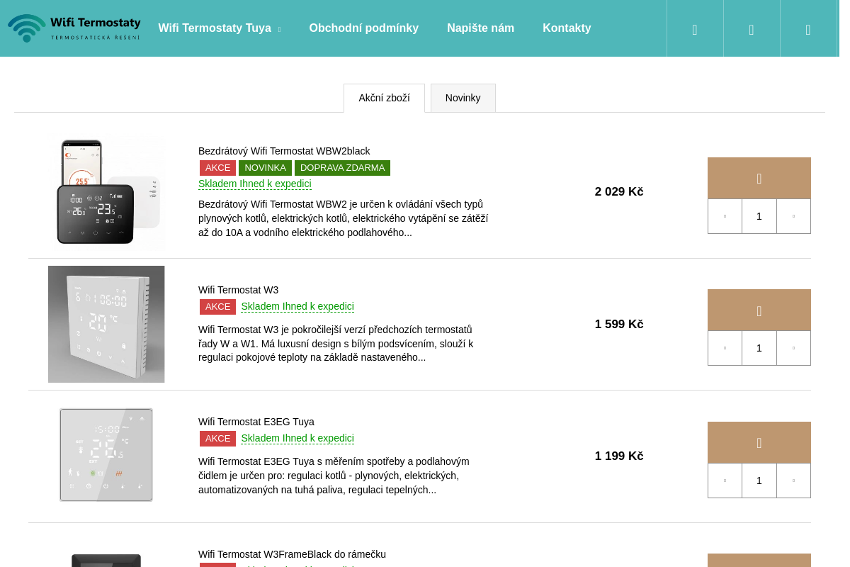Open the Napište nám page
The width and height of the screenshot is (850, 567).
[480, 28]
